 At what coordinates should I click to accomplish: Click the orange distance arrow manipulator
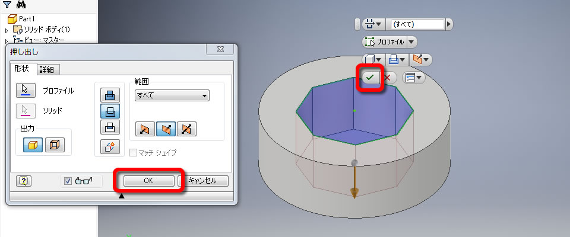tap(354, 184)
